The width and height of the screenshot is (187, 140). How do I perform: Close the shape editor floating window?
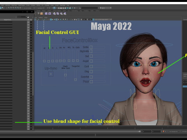pyautogui.click(x=32, y=12)
